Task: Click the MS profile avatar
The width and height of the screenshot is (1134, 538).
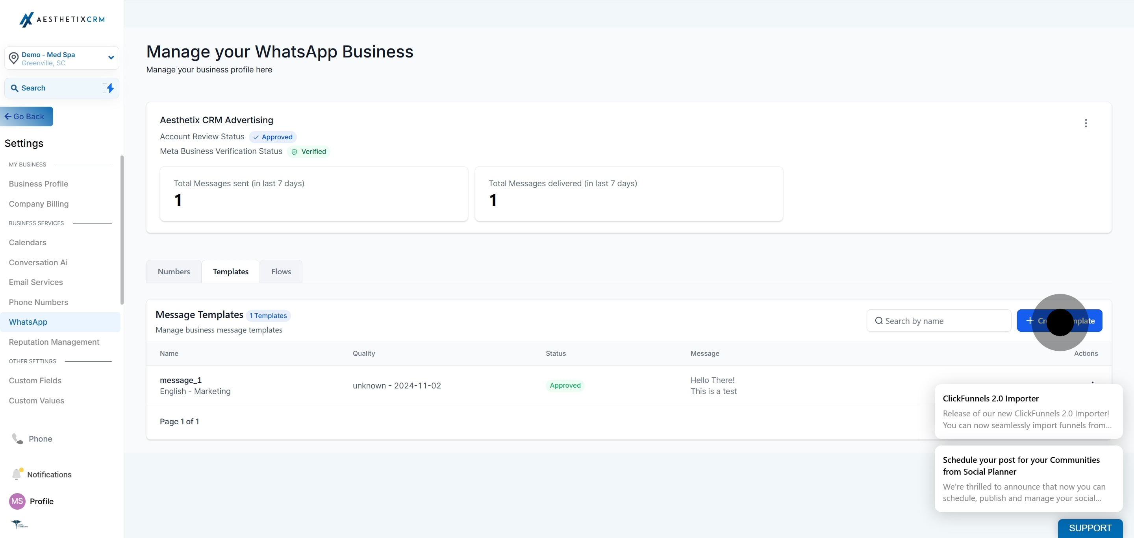Action: click(17, 501)
